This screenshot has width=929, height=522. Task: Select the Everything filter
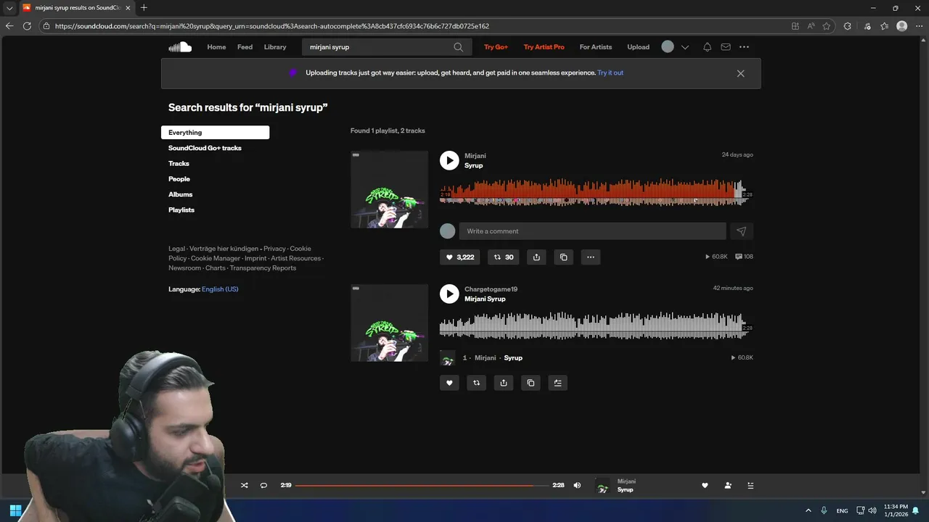click(215, 133)
